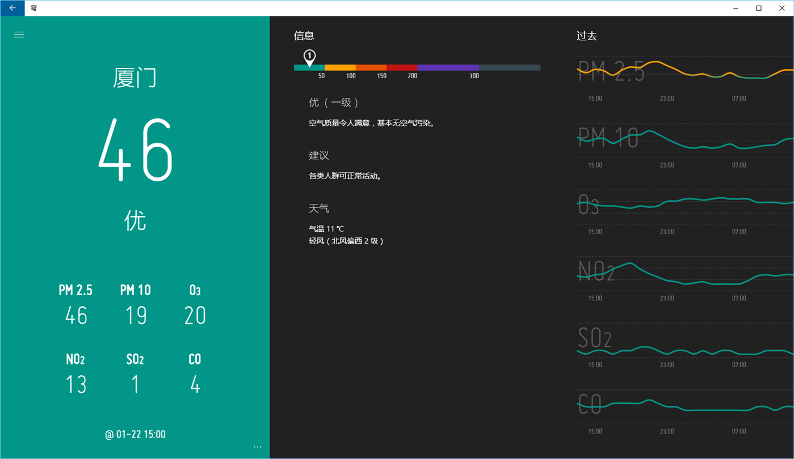Click the 07:00 label under SO2 chart
This screenshot has height=459, width=794.
[739, 365]
